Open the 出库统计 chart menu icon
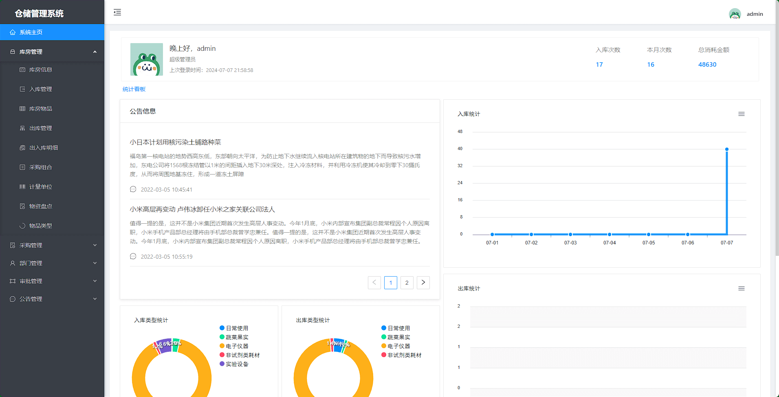The height and width of the screenshot is (397, 779). [742, 288]
